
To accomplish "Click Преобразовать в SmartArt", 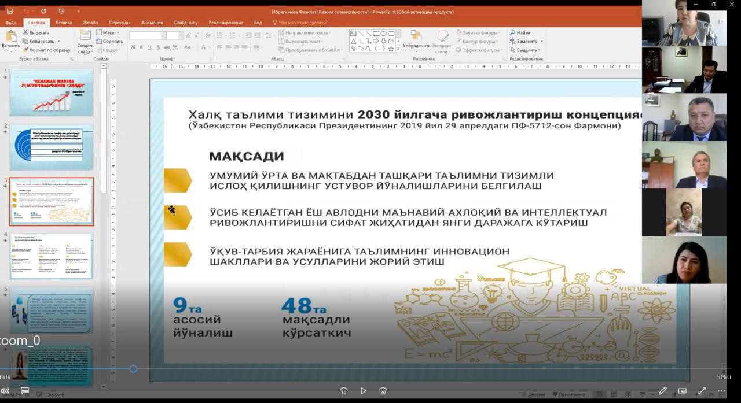I will click(x=309, y=50).
